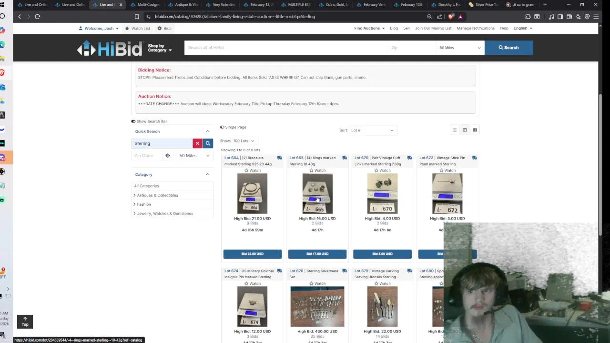Open the Show 100 Lots dropdown
The height and width of the screenshot is (343, 610).
coord(244,141)
